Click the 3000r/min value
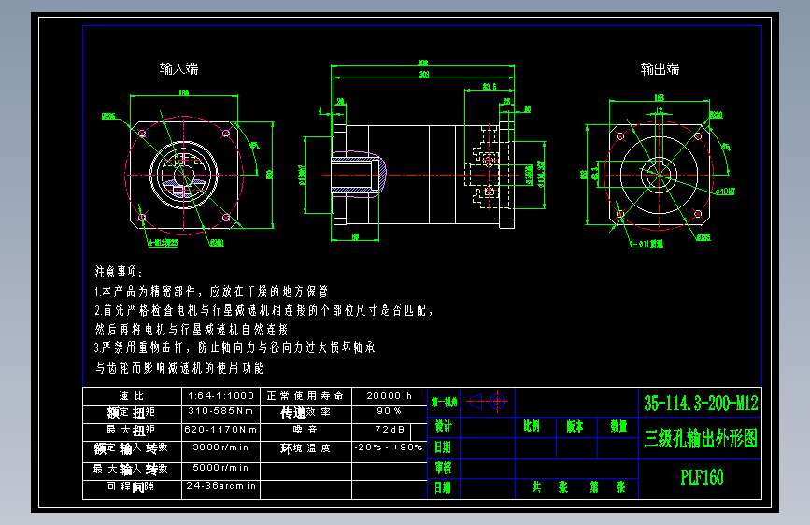810x525 pixels. [x=220, y=447]
